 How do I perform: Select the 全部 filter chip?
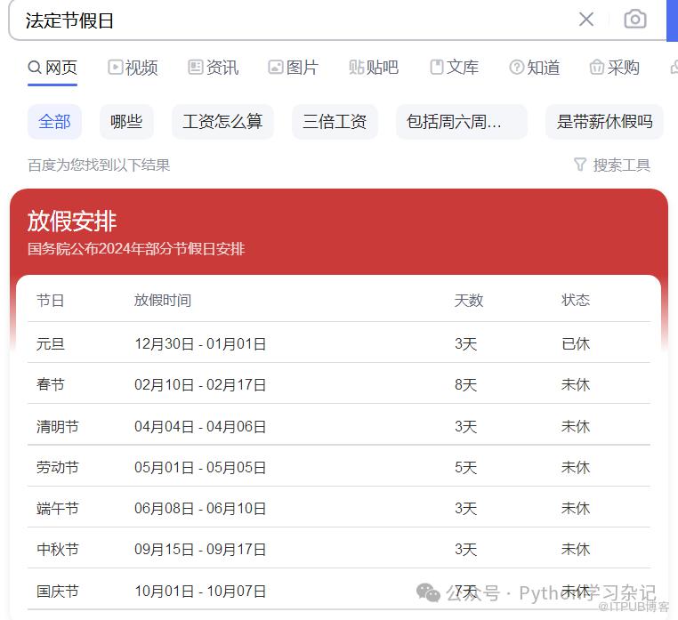pos(54,122)
